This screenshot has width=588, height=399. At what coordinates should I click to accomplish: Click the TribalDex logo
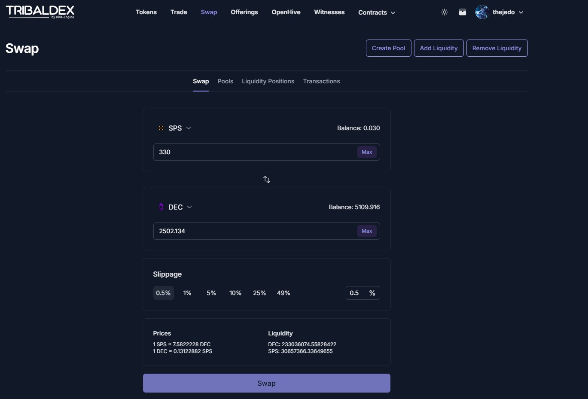[x=40, y=12]
